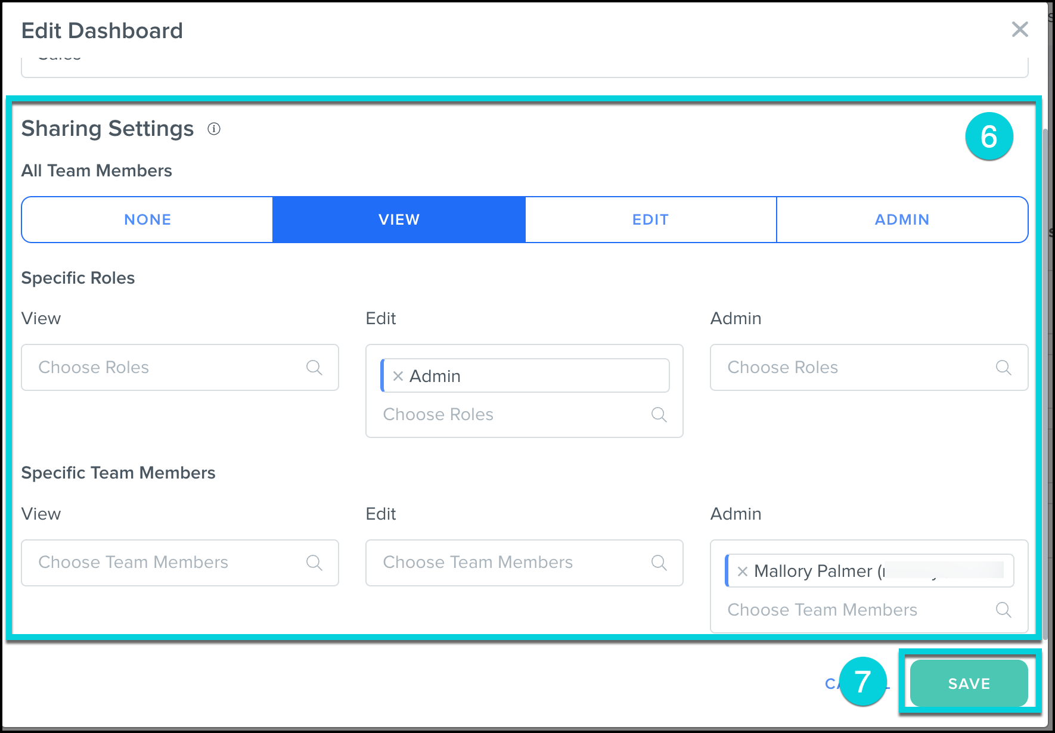This screenshot has width=1055, height=733.
Task: Click search icon in View team members field
Action: point(314,563)
